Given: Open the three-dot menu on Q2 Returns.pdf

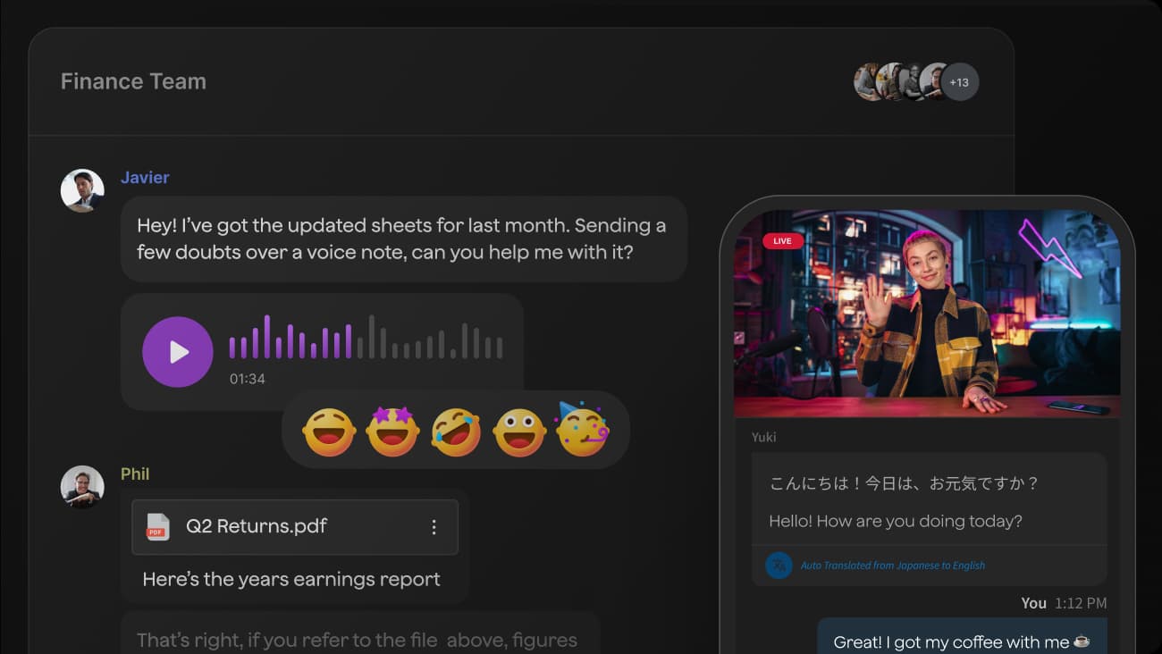Looking at the screenshot, I should pos(434,527).
